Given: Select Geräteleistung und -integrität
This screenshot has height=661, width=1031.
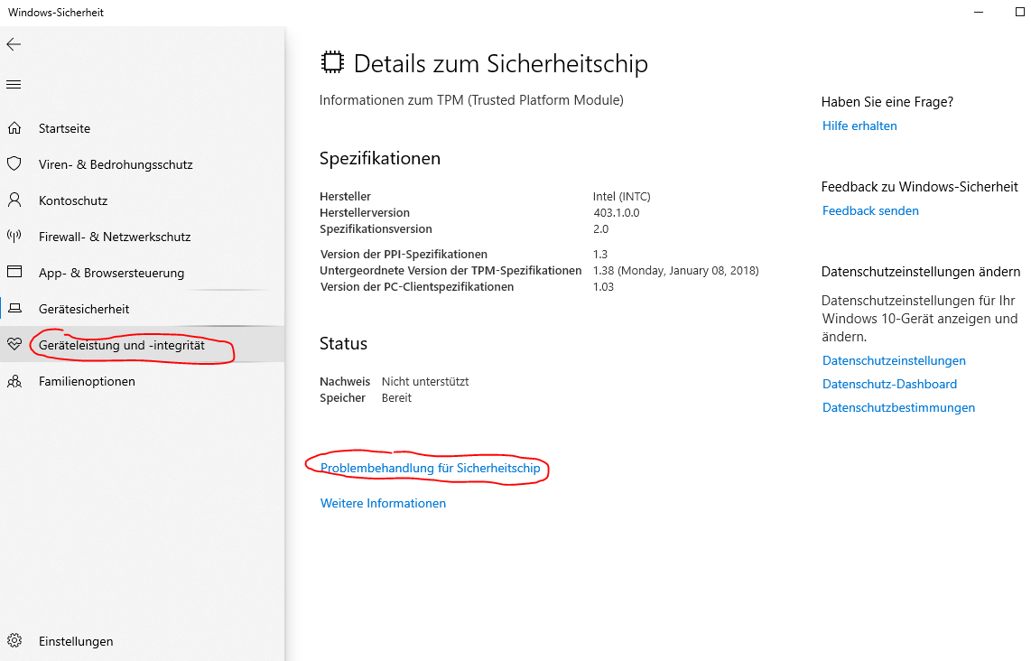Looking at the screenshot, I should [x=122, y=345].
